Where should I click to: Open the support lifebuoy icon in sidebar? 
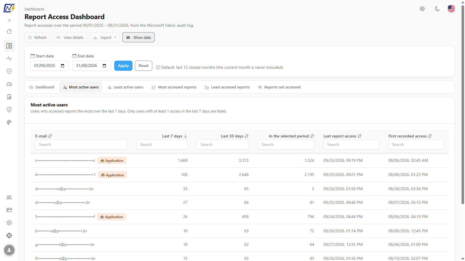tap(9, 235)
